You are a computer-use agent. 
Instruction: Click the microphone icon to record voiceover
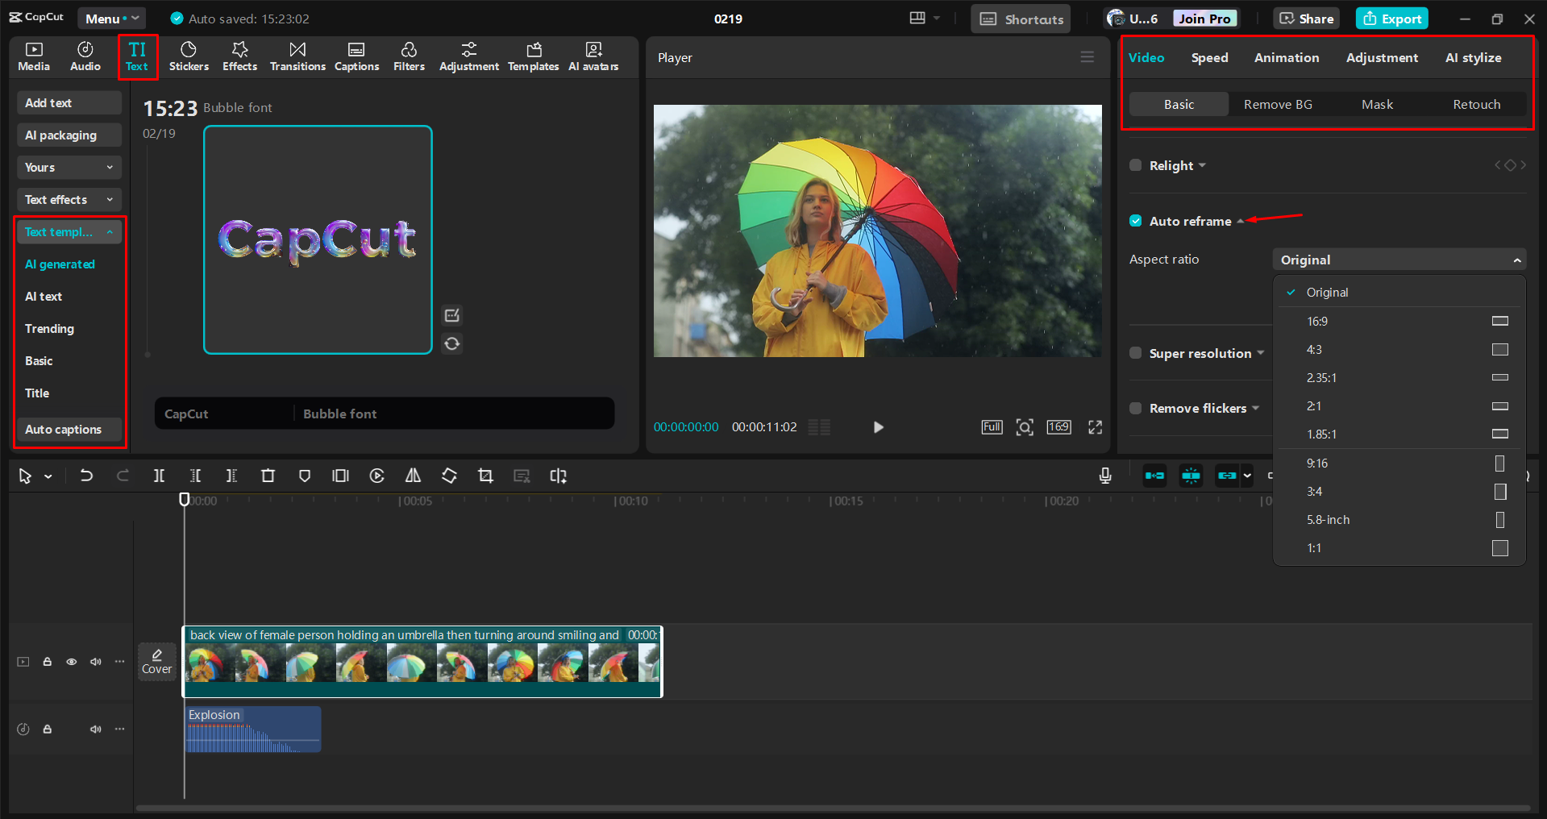(x=1104, y=476)
